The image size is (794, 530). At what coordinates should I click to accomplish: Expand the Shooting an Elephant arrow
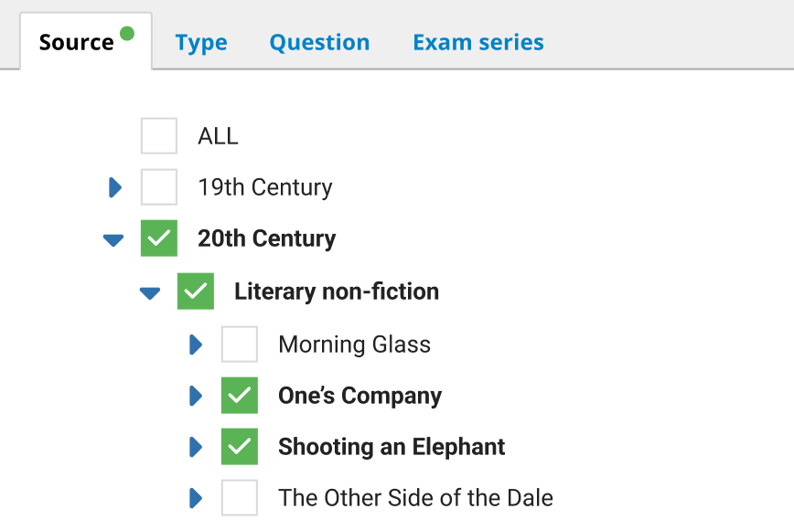click(x=196, y=447)
